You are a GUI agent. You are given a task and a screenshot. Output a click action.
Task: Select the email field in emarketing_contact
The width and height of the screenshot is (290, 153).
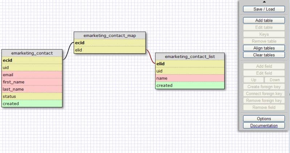click(32, 75)
